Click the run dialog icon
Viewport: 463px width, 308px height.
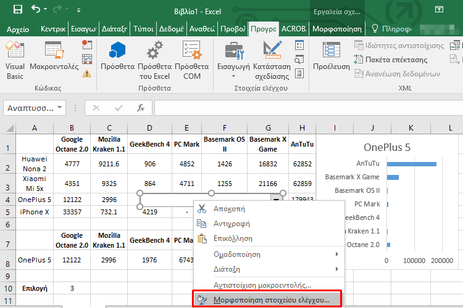299,73
